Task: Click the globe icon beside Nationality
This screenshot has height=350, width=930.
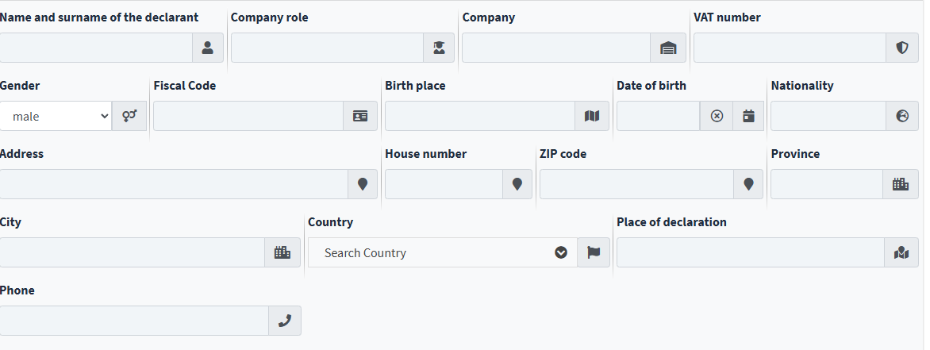Action: coord(902,117)
